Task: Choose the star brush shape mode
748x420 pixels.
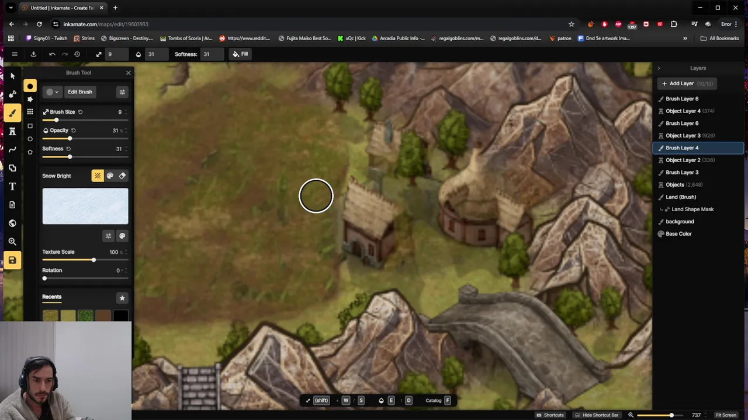Action: point(30,99)
